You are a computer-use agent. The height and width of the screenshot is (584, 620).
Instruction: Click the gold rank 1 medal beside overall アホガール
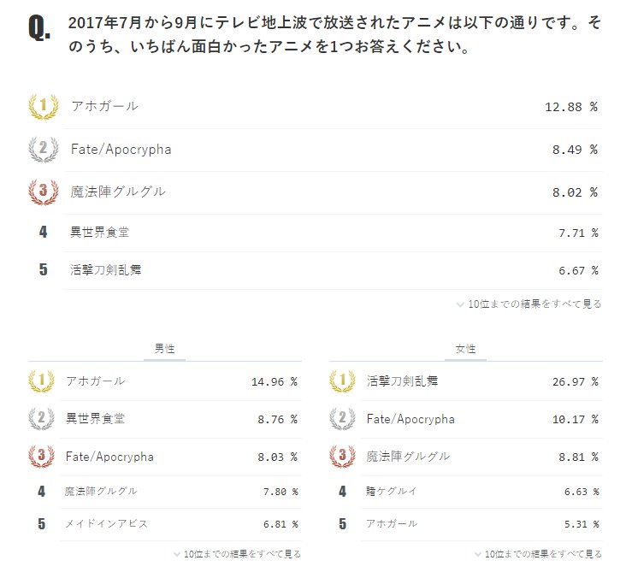pos(43,107)
